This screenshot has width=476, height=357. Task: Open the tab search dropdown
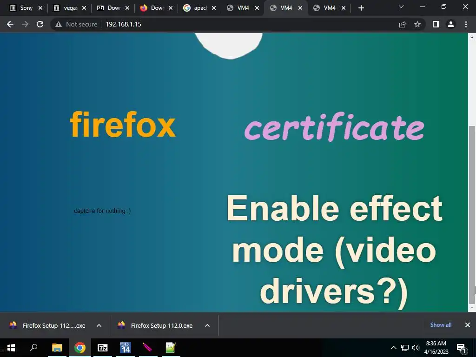[401, 7]
